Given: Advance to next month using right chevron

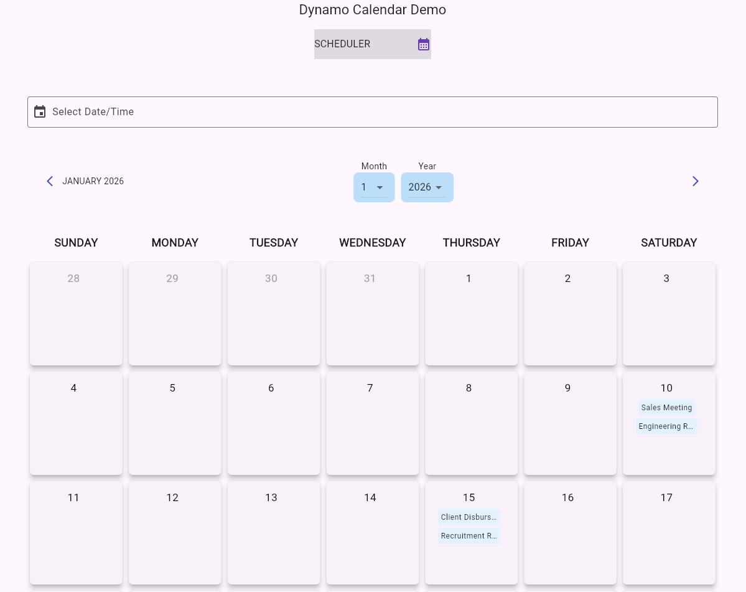Looking at the screenshot, I should [x=695, y=181].
